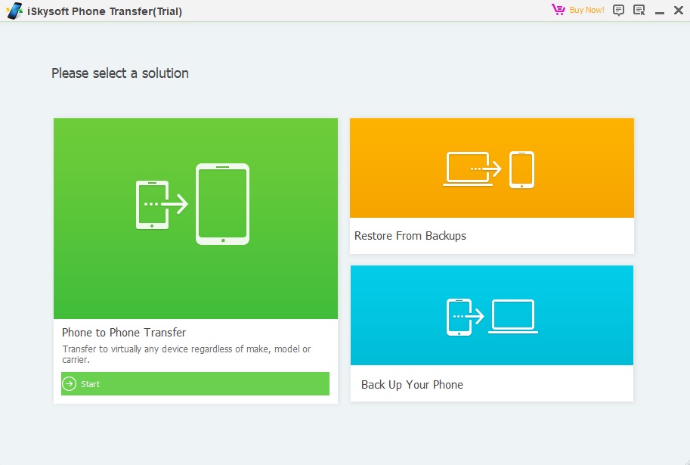
Task: Click the circled arrow icon on Start
Action: pyautogui.click(x=69, y=383)
